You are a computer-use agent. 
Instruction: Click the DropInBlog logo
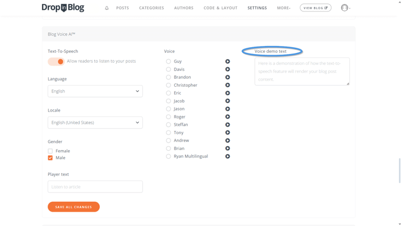click(x=63, y=7)
